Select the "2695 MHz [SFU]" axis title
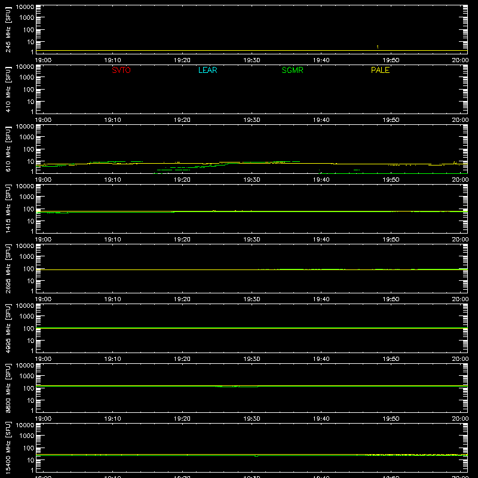The image size is (478, 478). pyautogui.click(x=8, y=268)
